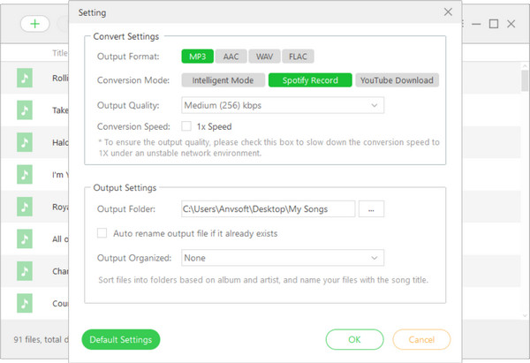
Task: Click music note icon beside Char row
Action: [25, 271]
